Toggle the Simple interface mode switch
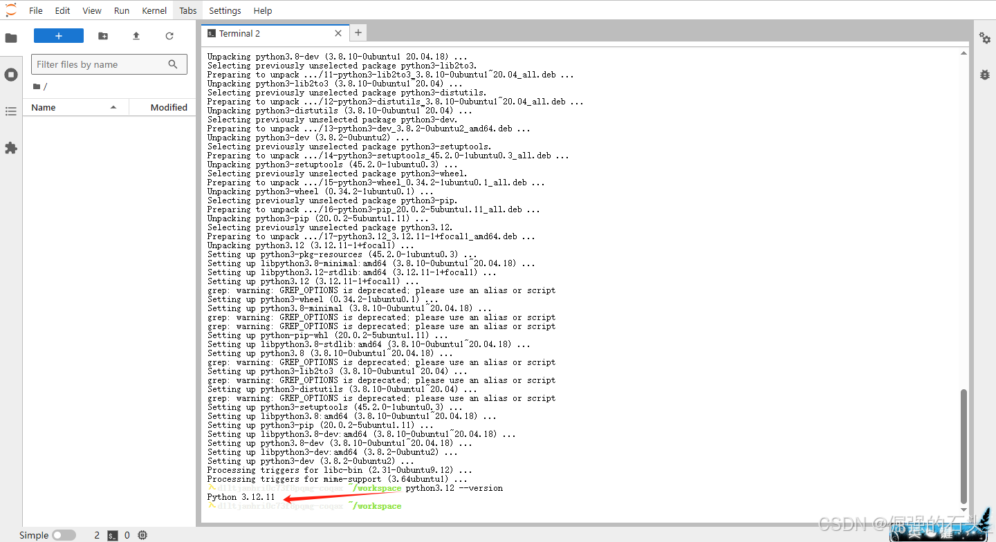Image resolution: width=996 pixels, height=542 pixels. [64, 535]
